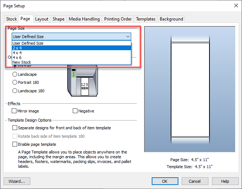Choose Portrait 180 orientation
242x189 pixels.
point(15,82)
